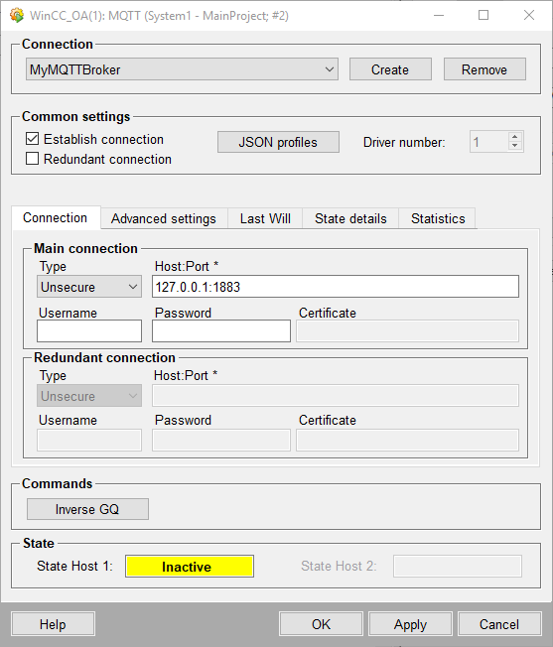Increment the Driver number spinner up arrow
This screenshot has width=553, height=647.
[514, 137]
